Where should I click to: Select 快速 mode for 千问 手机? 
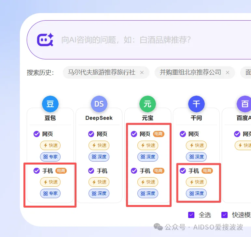pyautogui.click(x=196, y=182)
